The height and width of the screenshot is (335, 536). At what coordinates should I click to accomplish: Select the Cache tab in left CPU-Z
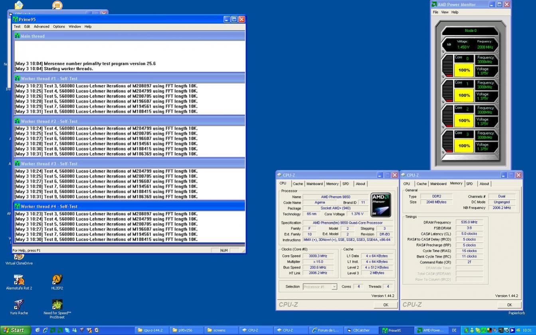click(x=298, y=184)
